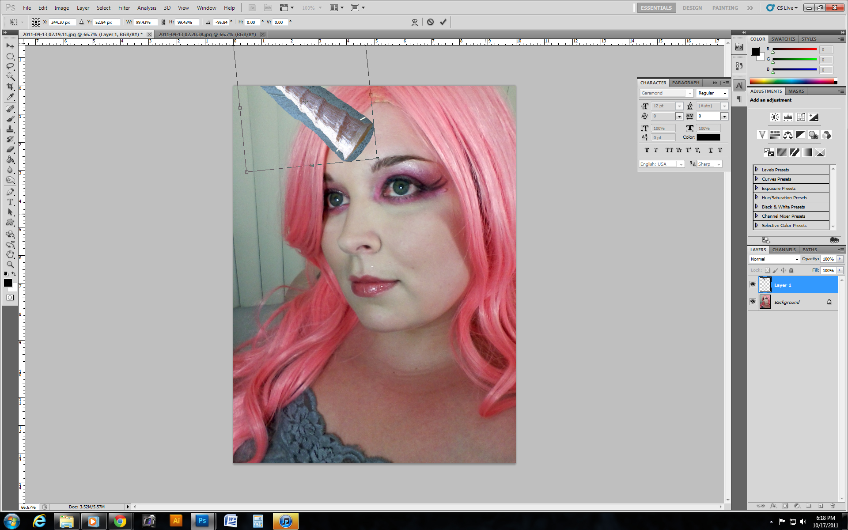The image size is (848, 530).
Task: Add a Color Balance adjustment
Action: point(788,135)
